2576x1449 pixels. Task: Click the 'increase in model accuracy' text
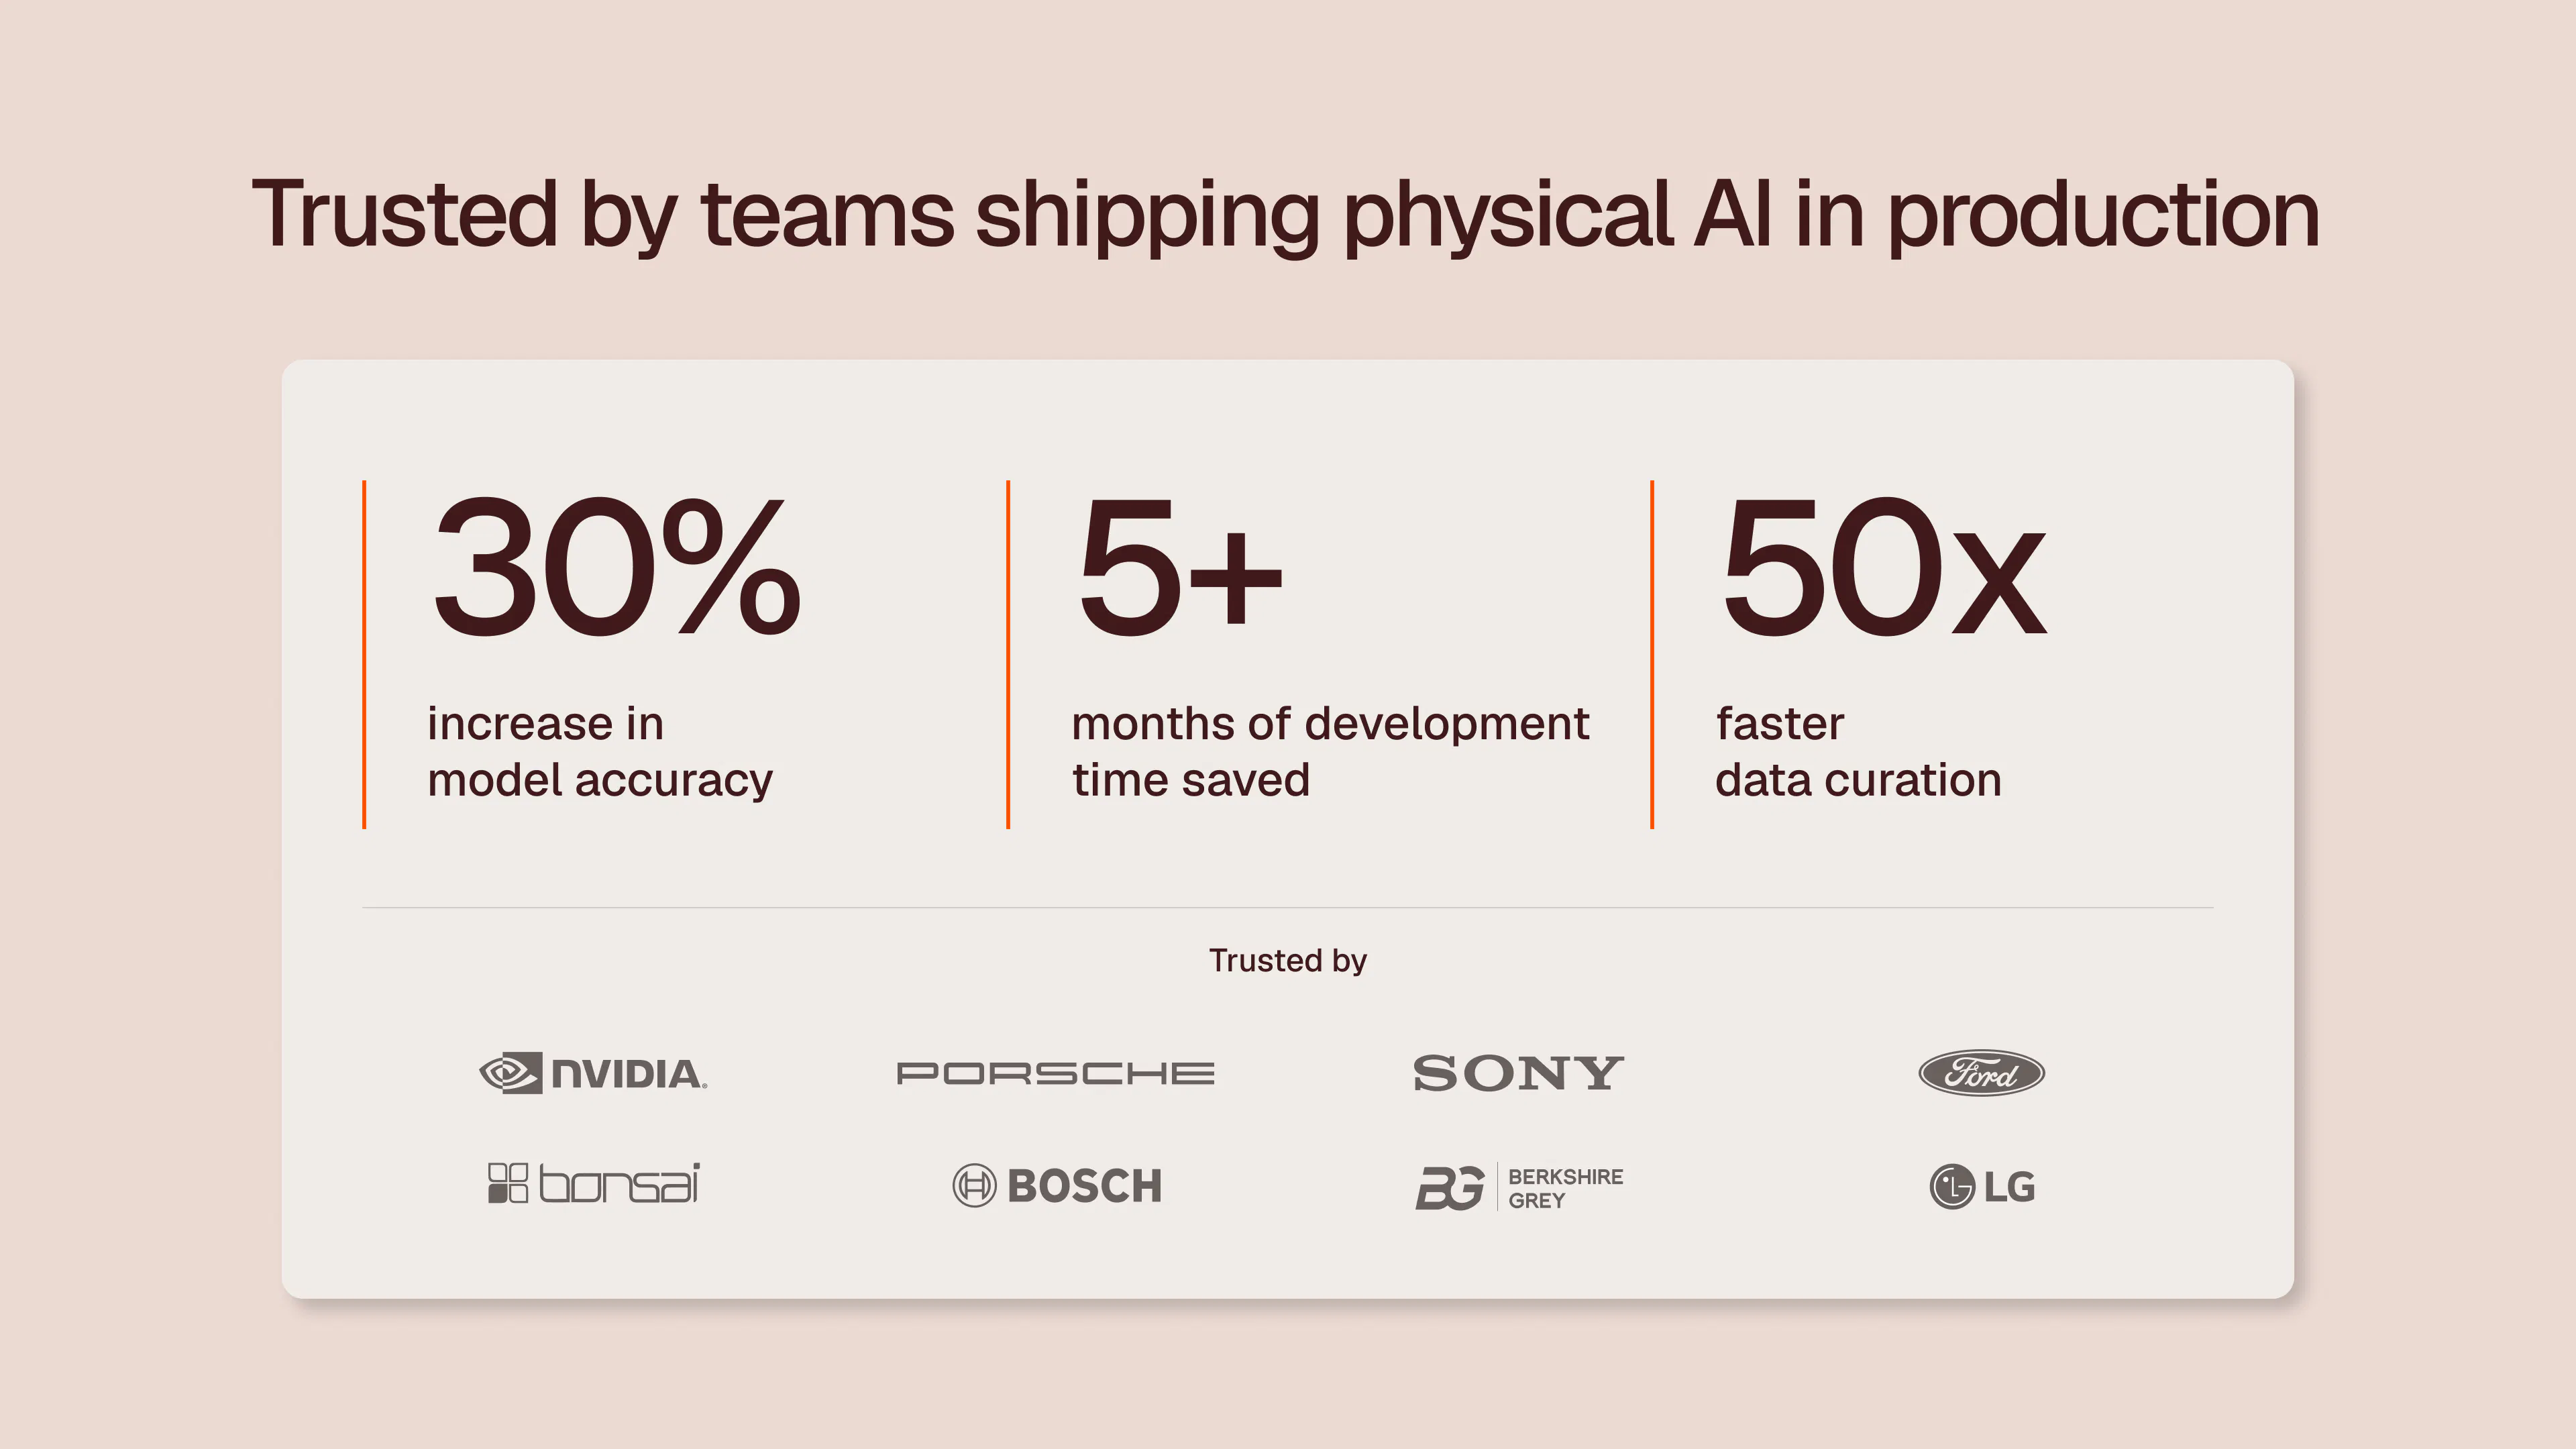pyautogui.click(x=600, y=752)
